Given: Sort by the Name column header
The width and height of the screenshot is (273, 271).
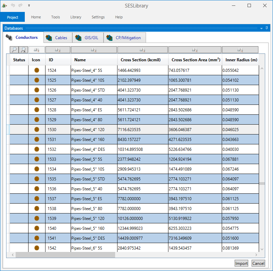Looking at the screenshot, I should tap(94, 60).
